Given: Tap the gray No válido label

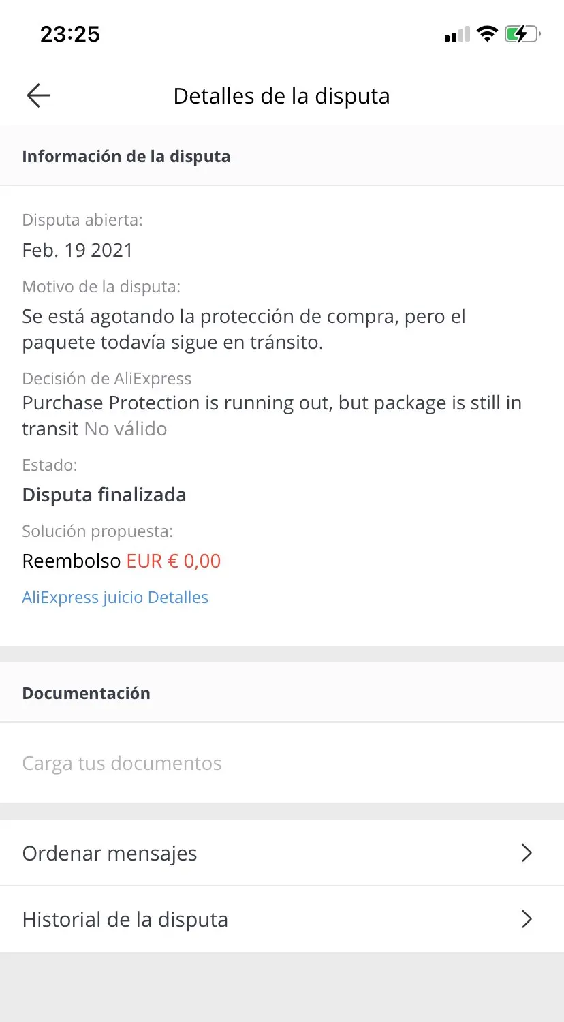Looking at the screenshot, I should click(x=125, y=429).
